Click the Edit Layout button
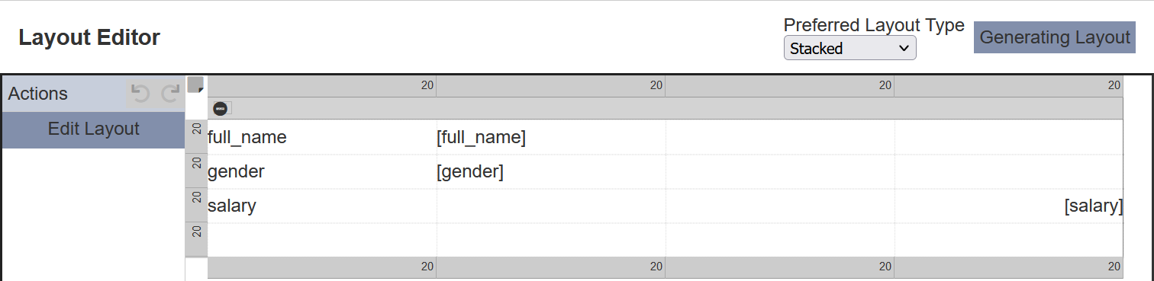 coord(93,129)
